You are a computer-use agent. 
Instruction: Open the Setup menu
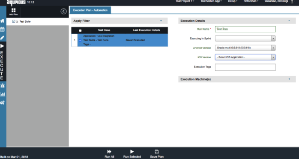coord(233,1)
